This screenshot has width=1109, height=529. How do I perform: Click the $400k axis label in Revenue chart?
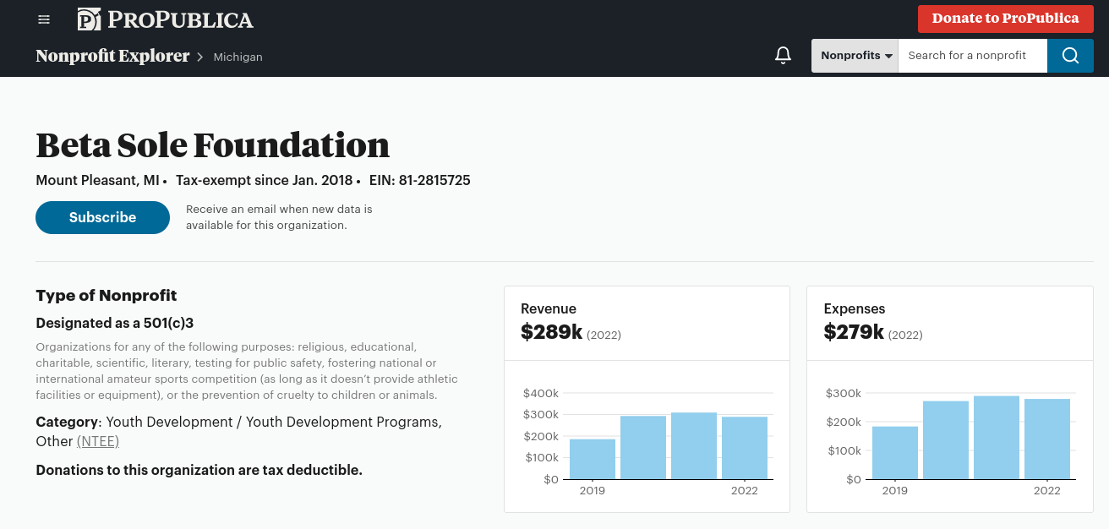pos(541,393)
